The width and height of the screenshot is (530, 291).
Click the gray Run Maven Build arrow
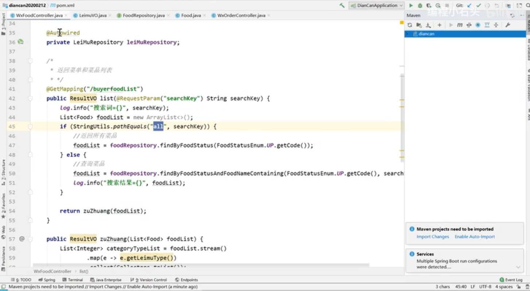451,25
